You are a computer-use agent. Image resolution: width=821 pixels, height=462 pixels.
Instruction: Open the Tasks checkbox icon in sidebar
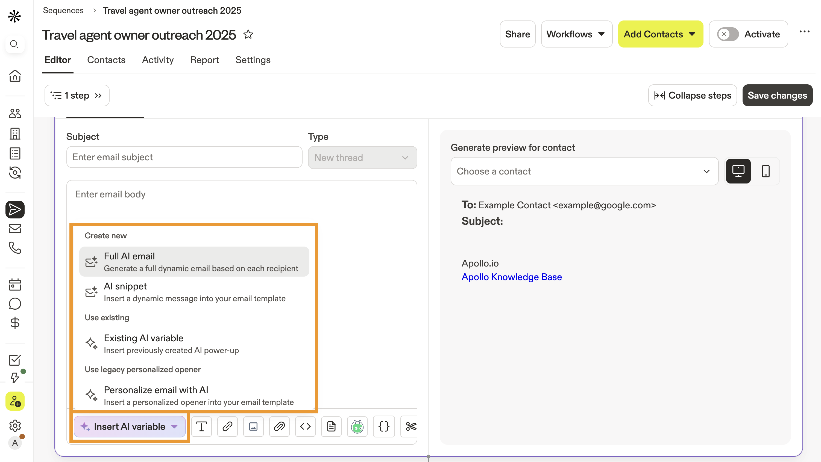(x=15, y=360)
